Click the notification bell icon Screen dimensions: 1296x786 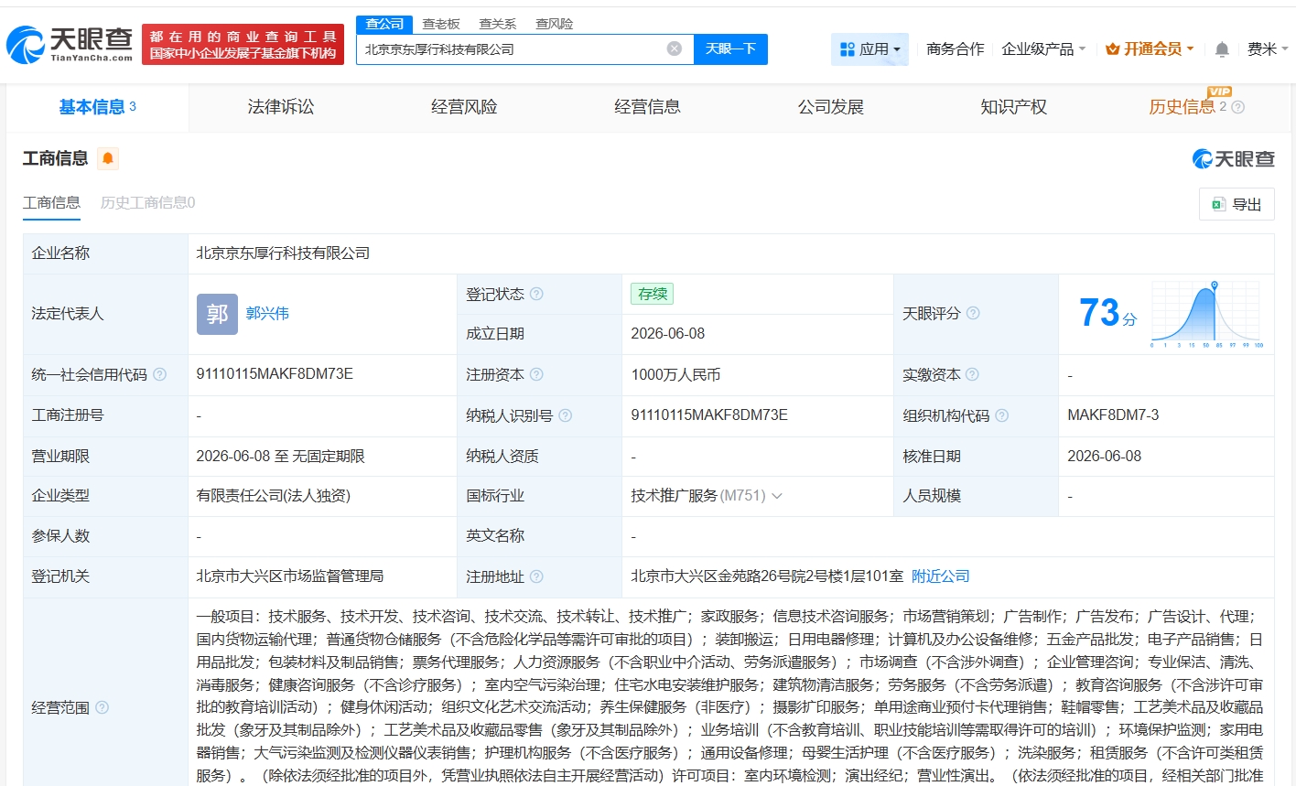(1222, 49)
